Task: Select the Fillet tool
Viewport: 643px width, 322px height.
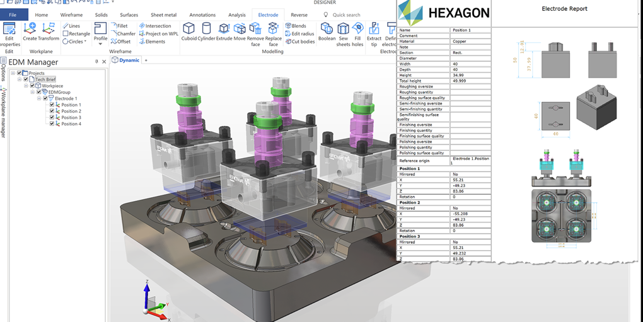Action: [119, 26]
